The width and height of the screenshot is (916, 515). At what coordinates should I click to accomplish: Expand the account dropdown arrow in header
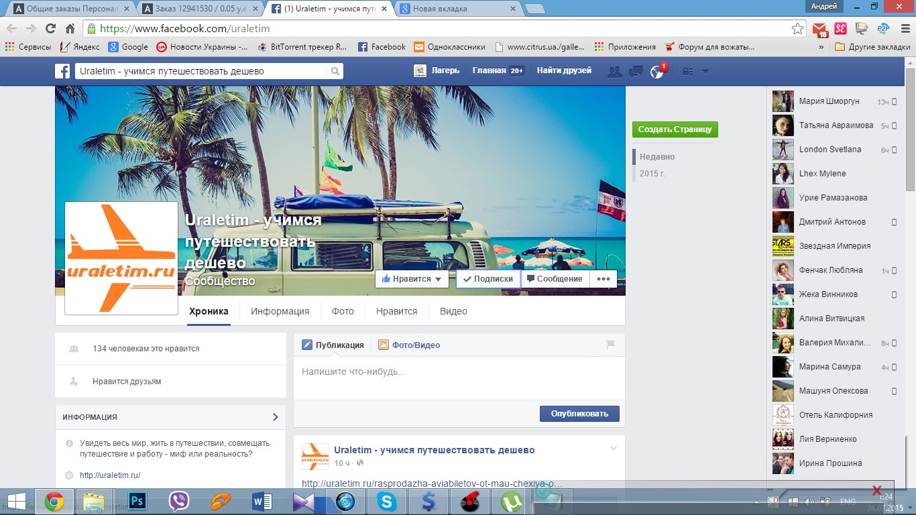point(705,72)
